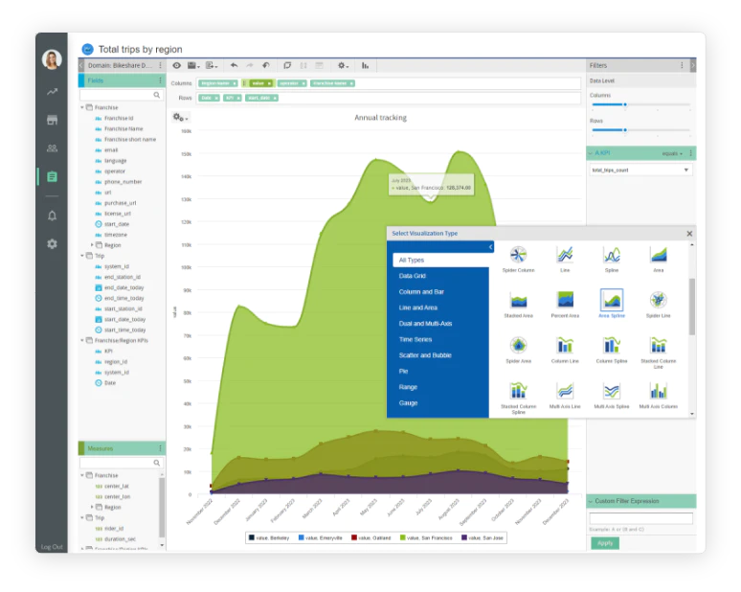741x592 pixels.
Task: Open the total_trips_count filter dropdown
Action: click(640, 171)
